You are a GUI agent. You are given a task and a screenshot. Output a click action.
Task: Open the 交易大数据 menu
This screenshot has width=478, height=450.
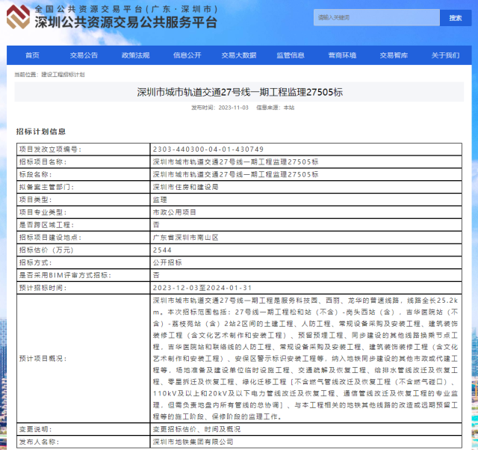point(239,55)
